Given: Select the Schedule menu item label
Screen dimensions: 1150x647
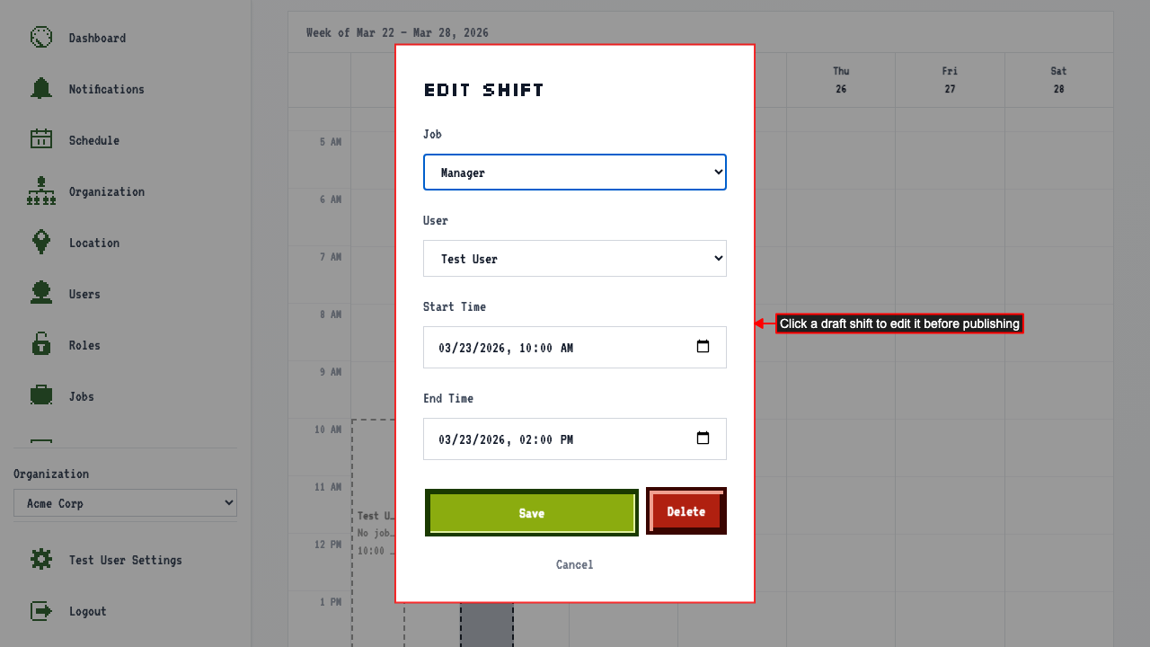Looking at the screenshot, I should point(94,140).
